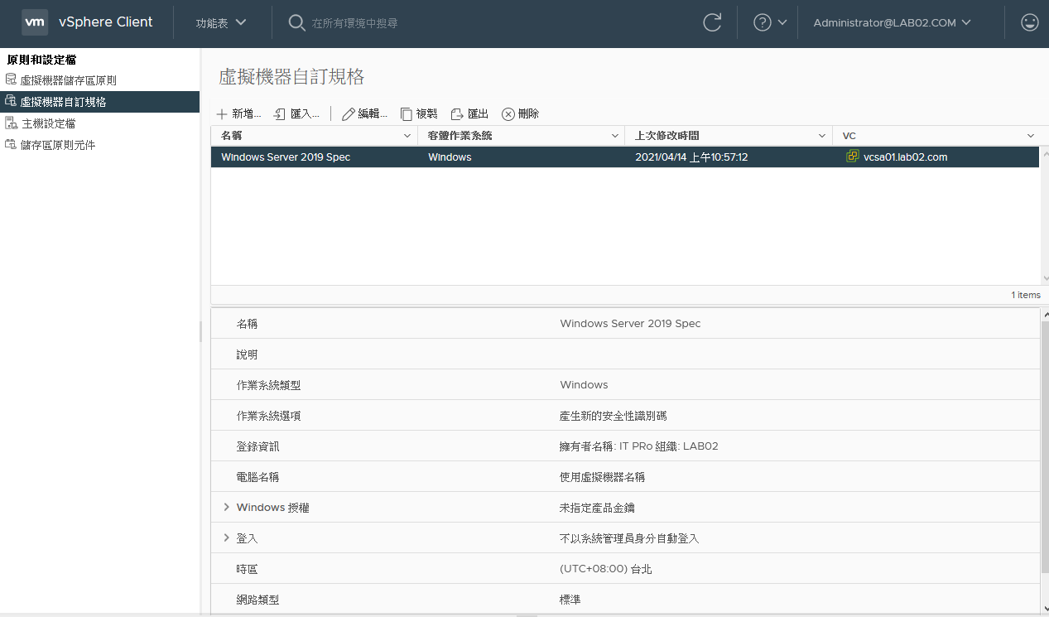Sort by the 上次修改時間 column header
This screenshot has width=1049, height=617.
coord(667,136)
